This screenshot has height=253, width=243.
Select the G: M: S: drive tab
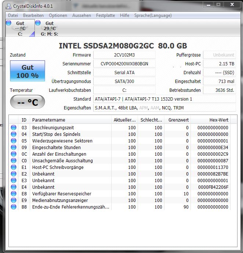(49, 28)
